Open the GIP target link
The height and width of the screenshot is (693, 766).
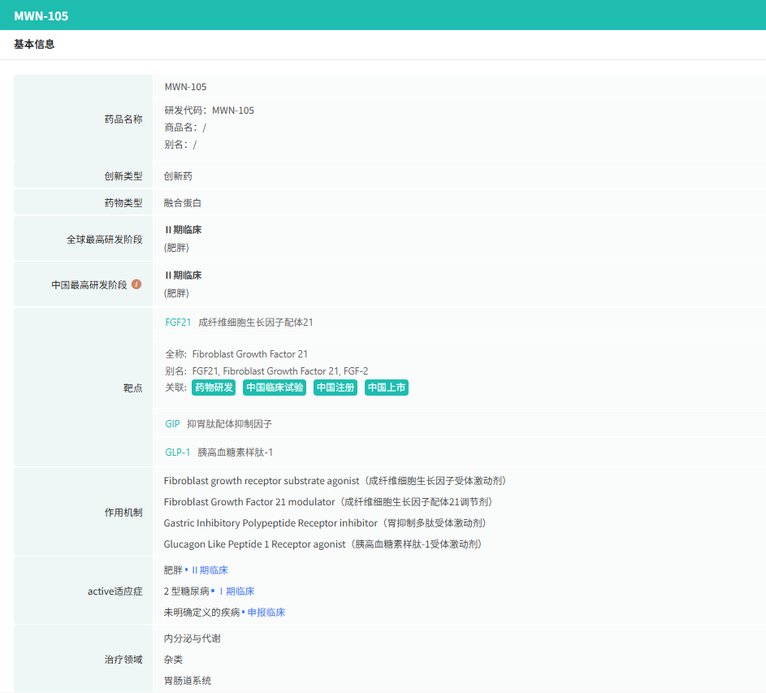tap(172, 424)
